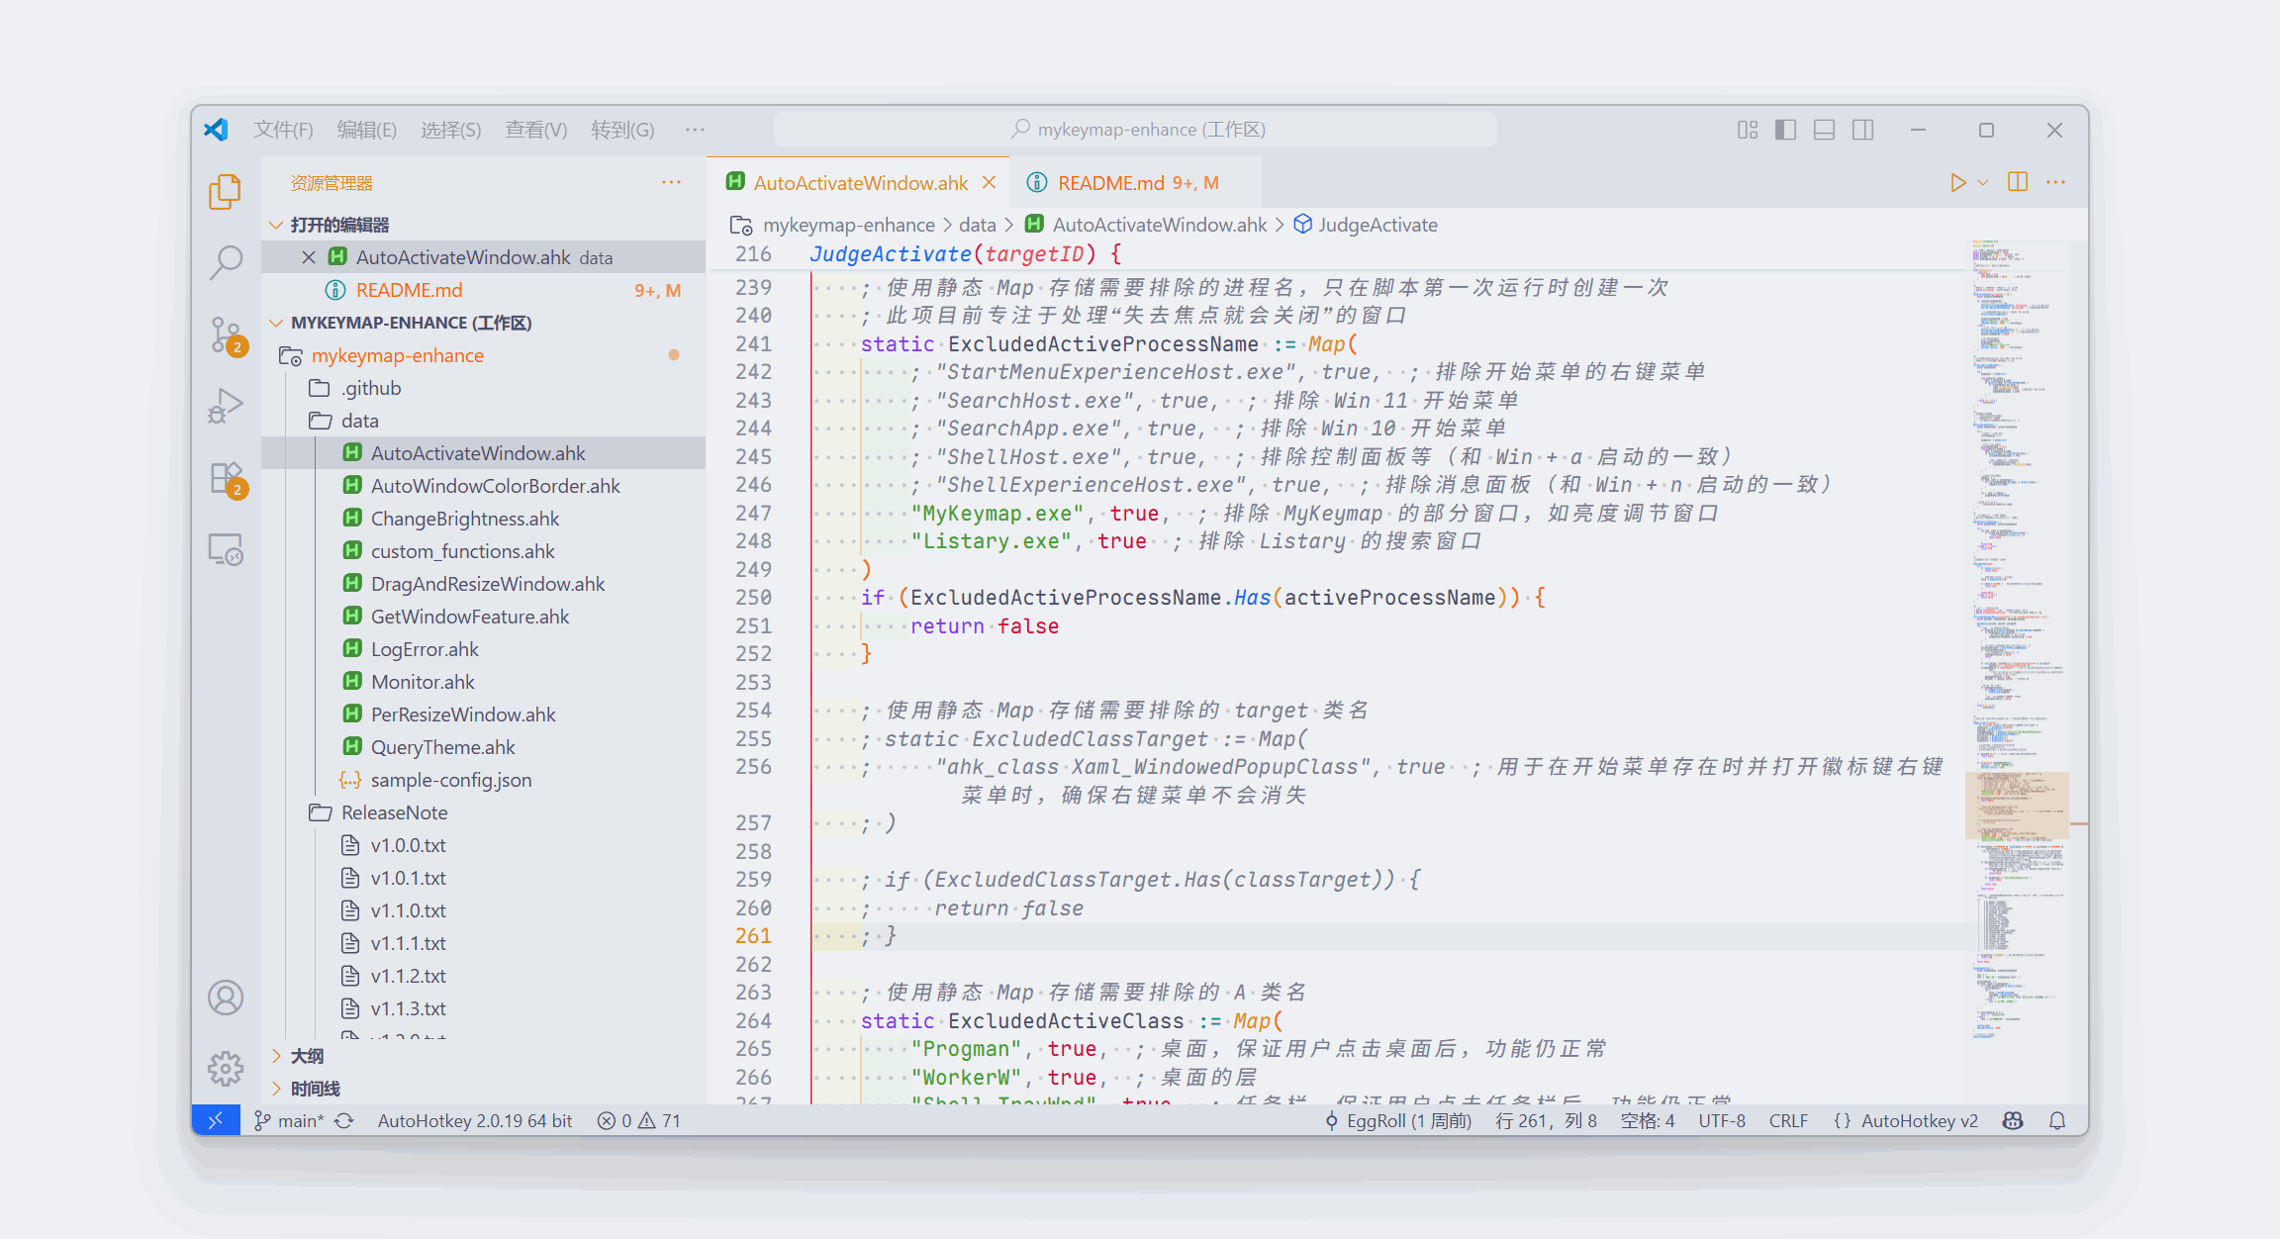Click the Run Script play button
The height and width of the screenshot is (1239, 2280).
[x=1957, y=183]
